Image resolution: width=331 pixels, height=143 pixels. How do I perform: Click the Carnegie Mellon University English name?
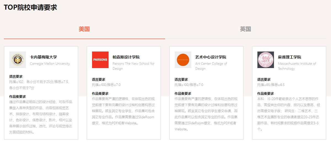pos(50,64)
